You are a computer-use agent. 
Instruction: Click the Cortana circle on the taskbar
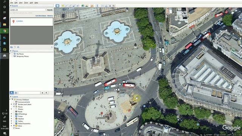[x=5, y=7]
